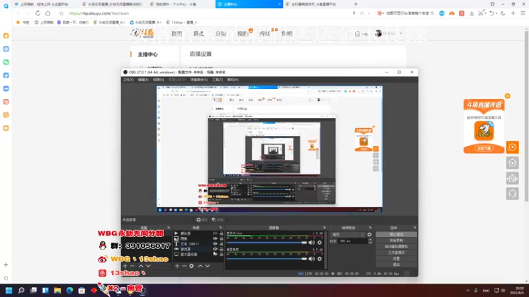Toggle the lock of 游戏源 source
The image size is (529, 297).
click(x=222, y=249)
